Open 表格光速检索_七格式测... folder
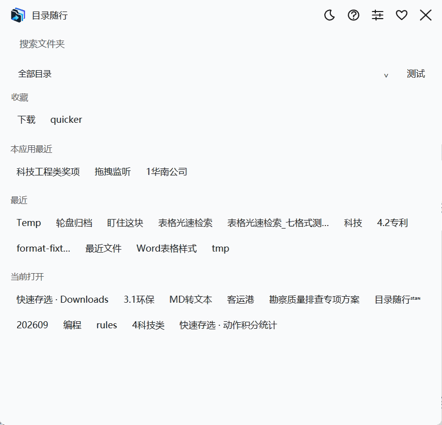The height and width of the screenshot is (425, 442). 278,223
